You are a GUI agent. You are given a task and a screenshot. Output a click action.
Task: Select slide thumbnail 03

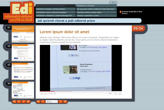(23, 71)
